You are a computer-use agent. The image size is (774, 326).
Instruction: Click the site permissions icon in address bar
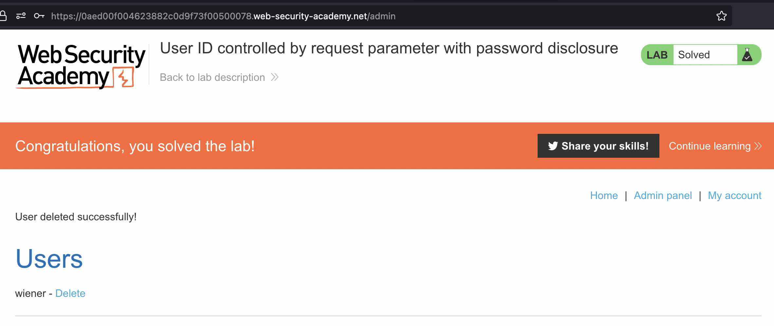tap(21, 16)
